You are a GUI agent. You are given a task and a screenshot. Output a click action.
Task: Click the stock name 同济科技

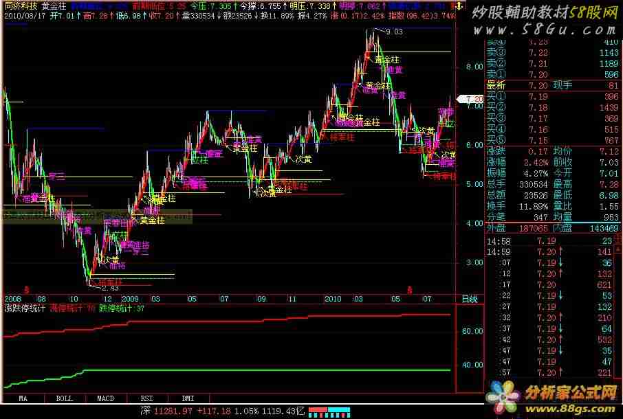(x=21, y=6)
